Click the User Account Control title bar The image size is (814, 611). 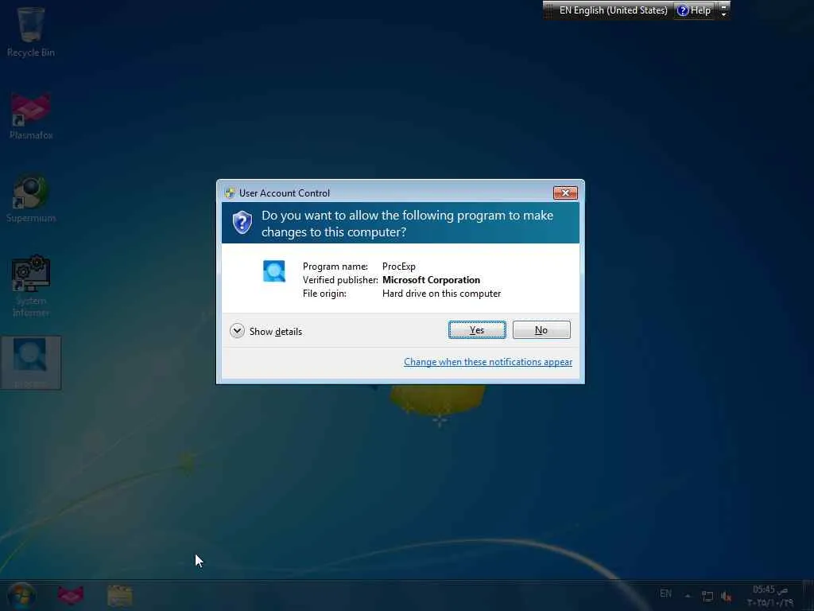(x=384, y=193)
